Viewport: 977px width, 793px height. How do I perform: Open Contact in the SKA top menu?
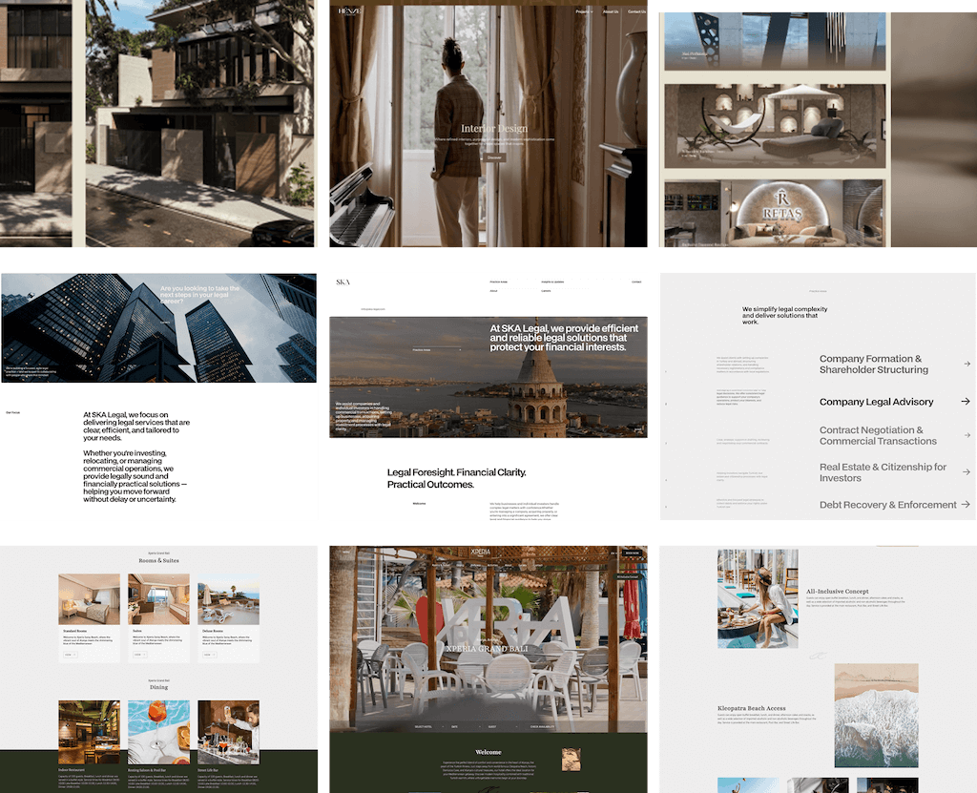click(x=636, y=282)
